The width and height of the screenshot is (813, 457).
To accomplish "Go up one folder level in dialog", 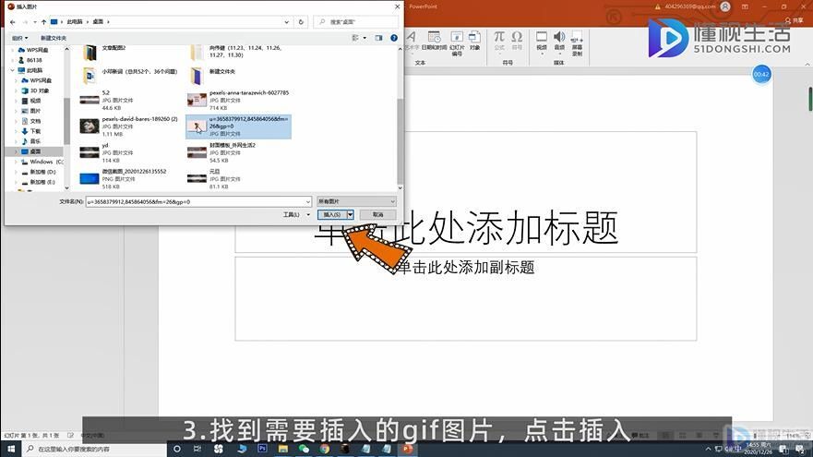I will point(43,22).
